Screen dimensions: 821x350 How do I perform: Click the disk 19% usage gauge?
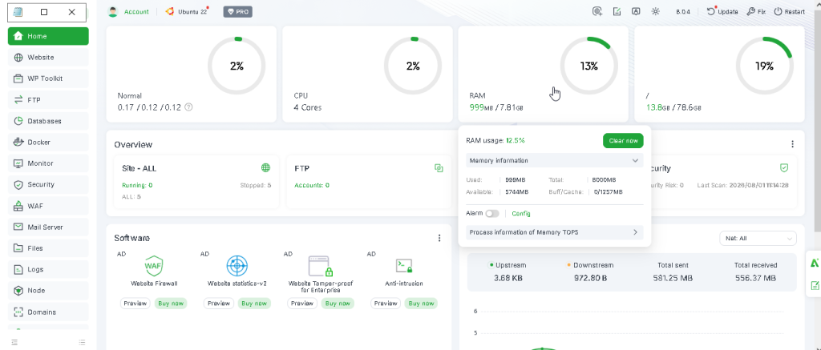click(x=764, y=66)
